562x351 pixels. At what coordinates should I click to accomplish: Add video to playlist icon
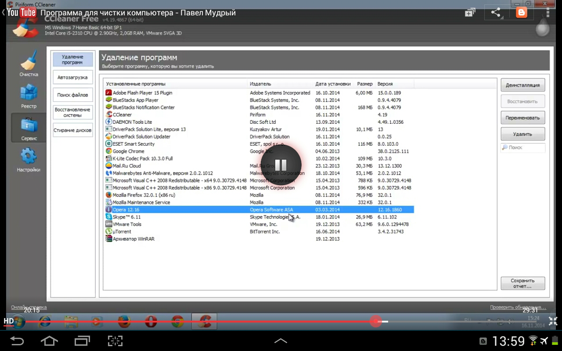point(470,13)
